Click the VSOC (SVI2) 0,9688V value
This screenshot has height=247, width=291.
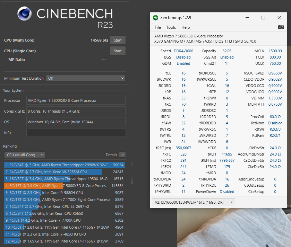pos(275,73)
